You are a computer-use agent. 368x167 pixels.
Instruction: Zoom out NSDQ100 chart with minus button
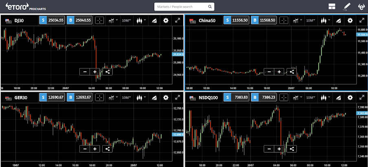[x=269, y=149]
